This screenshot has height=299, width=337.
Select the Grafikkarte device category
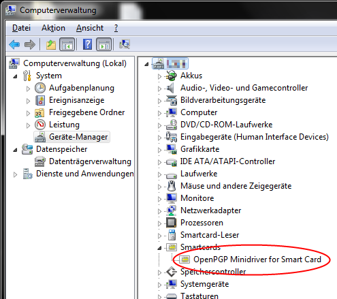tap(199, 149)
